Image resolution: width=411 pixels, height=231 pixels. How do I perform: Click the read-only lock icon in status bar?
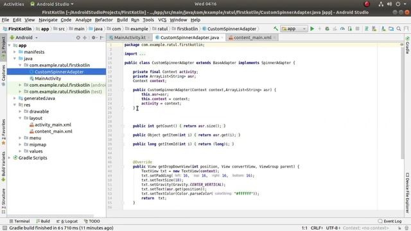click(399, 228)
